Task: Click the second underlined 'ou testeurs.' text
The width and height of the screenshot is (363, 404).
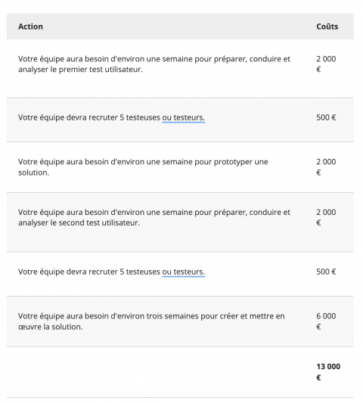Action: point(184,272)
